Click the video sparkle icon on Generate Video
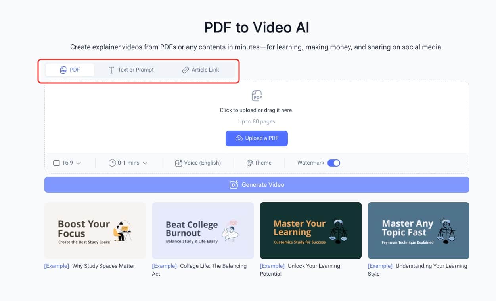The width and height of the screenshot is (496, 301). click(x=234, y=185)
